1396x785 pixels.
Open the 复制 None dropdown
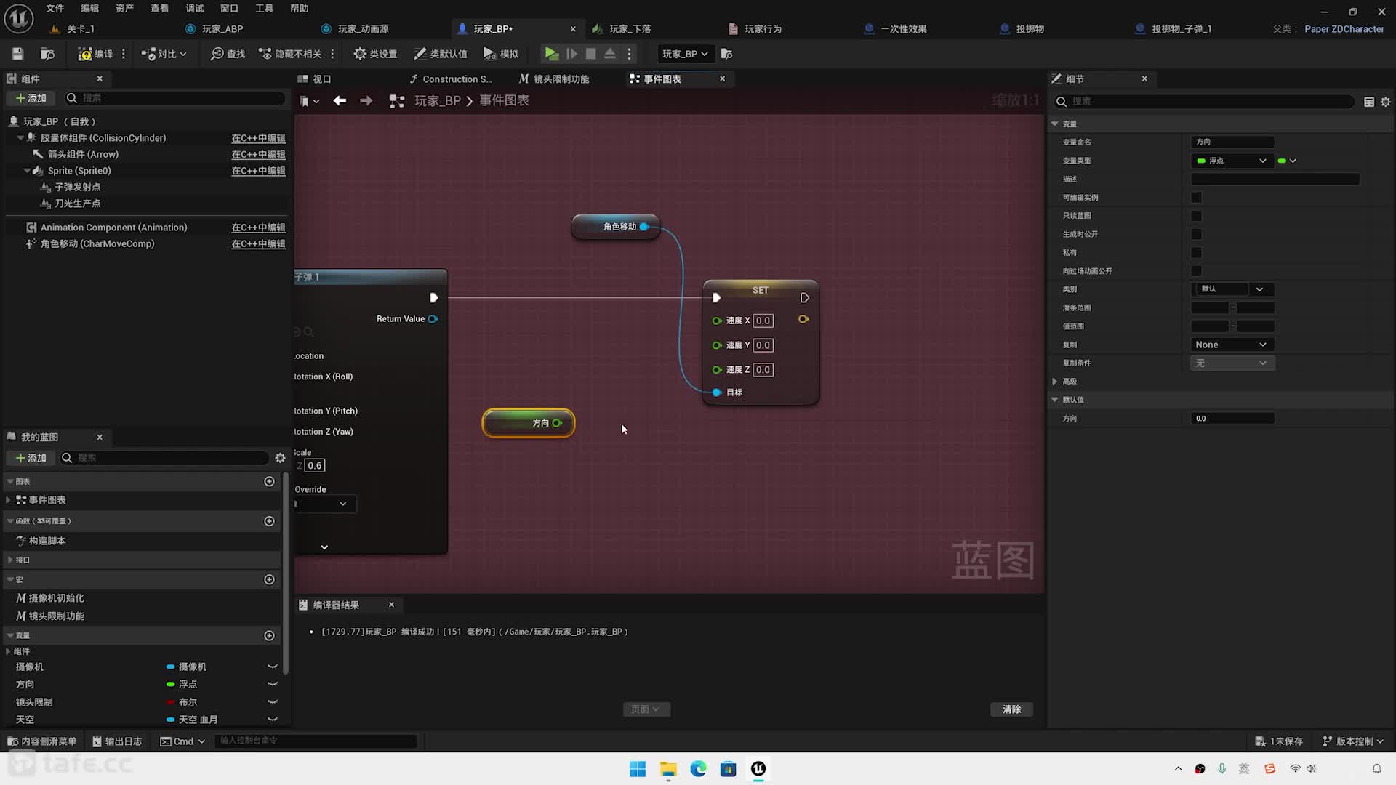1232,345
